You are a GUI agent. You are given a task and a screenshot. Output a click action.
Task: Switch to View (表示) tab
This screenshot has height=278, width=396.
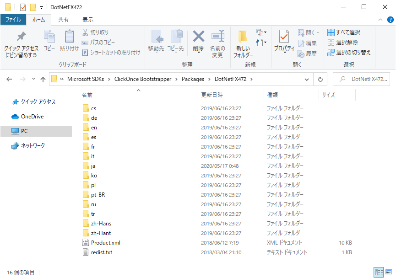87,20
